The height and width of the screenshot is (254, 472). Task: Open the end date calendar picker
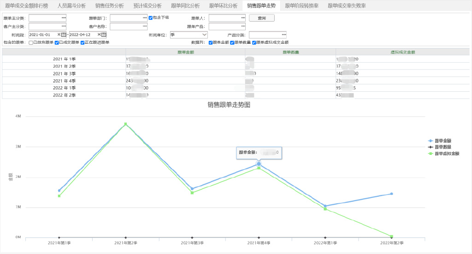pyautogui.click(x=104, y=35)
